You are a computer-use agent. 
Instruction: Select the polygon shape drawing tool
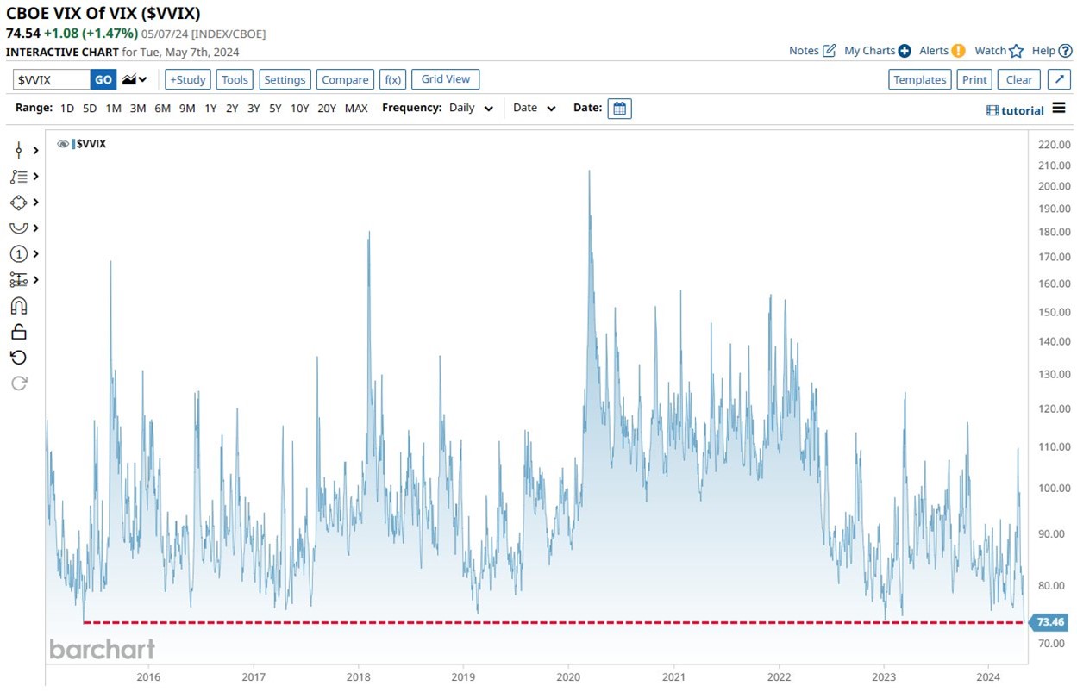(19, 202)
